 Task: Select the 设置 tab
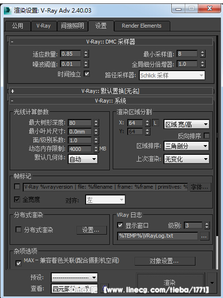tap(101, 26)
